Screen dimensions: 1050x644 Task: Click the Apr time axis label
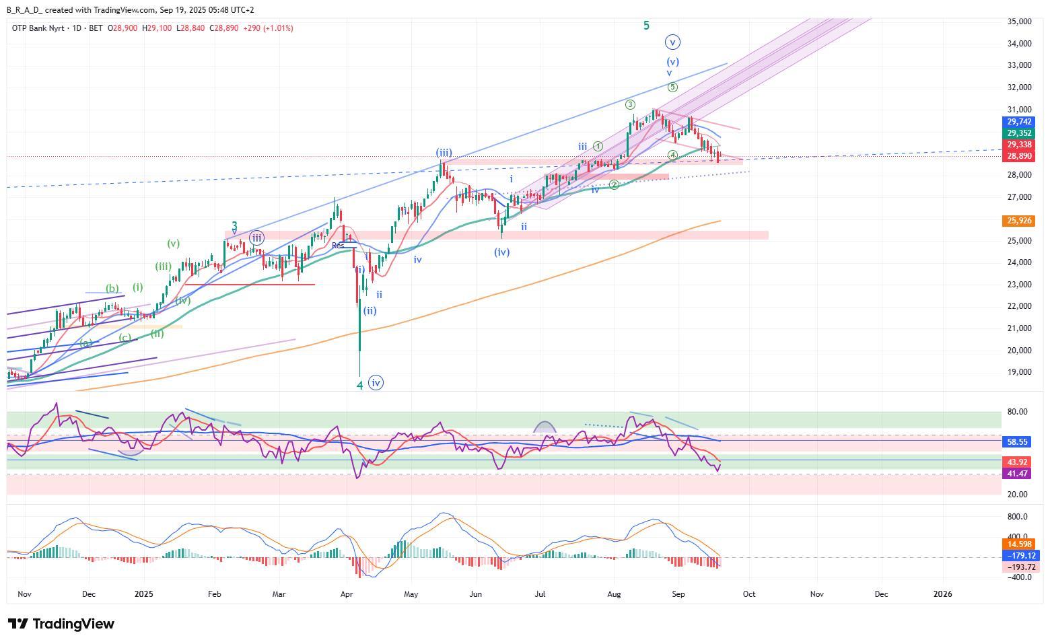point(347,594)
